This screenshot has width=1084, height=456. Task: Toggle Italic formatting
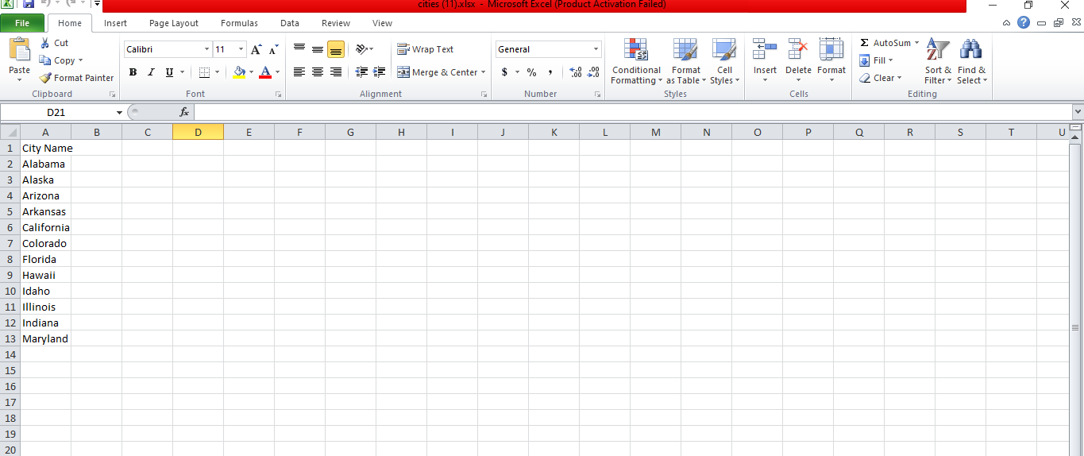tap(151, 72)
